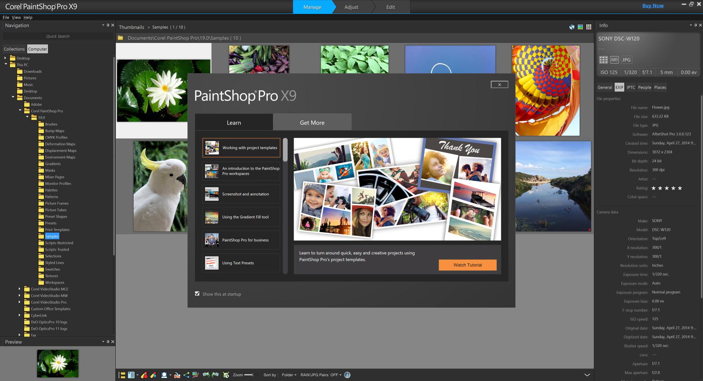Screen dimensions: 703x381
Task: Switch to the Edit workspace tab
Action: (x=391, y=7)
